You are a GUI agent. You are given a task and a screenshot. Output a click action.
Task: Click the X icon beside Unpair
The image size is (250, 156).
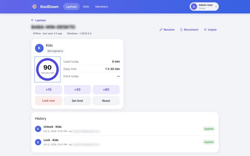pyautogui.click(x=205, y=30)
